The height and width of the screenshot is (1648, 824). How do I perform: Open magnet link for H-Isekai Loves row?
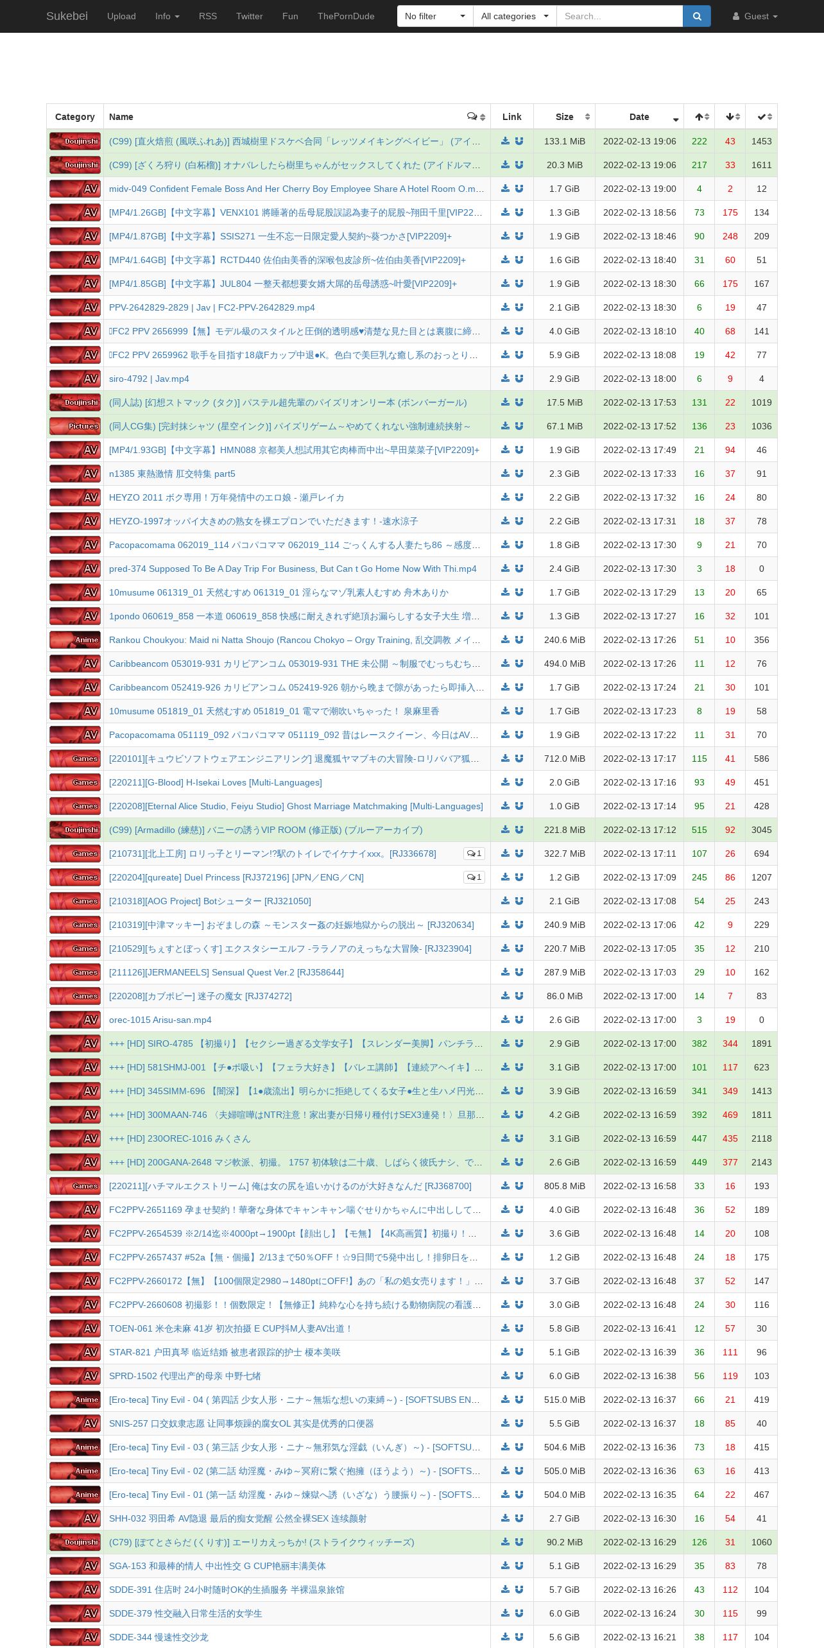pyautogui.click(x=519, y=782)
